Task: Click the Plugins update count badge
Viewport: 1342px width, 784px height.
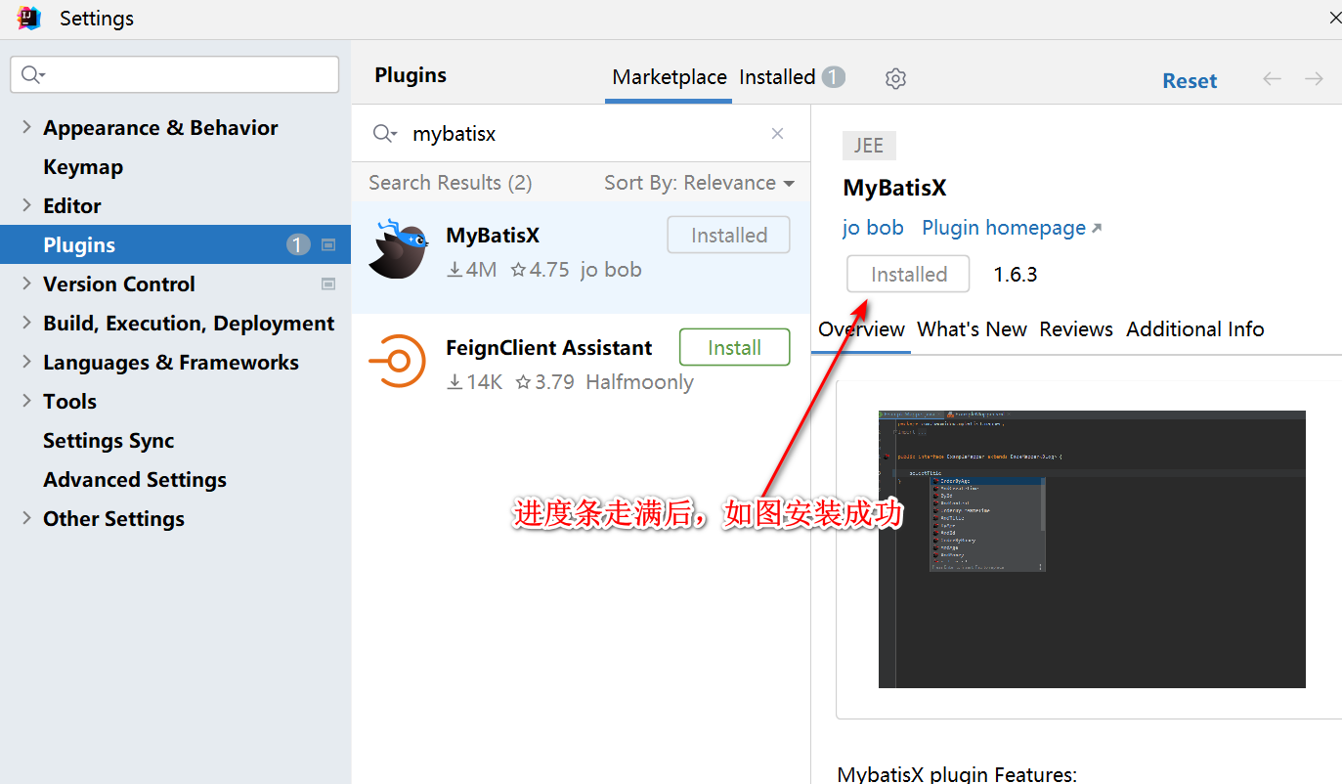Action: [x=298, y=245]
